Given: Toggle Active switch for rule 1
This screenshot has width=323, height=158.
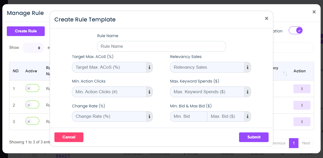Looking at the screenshot, I should coord(32,88).
